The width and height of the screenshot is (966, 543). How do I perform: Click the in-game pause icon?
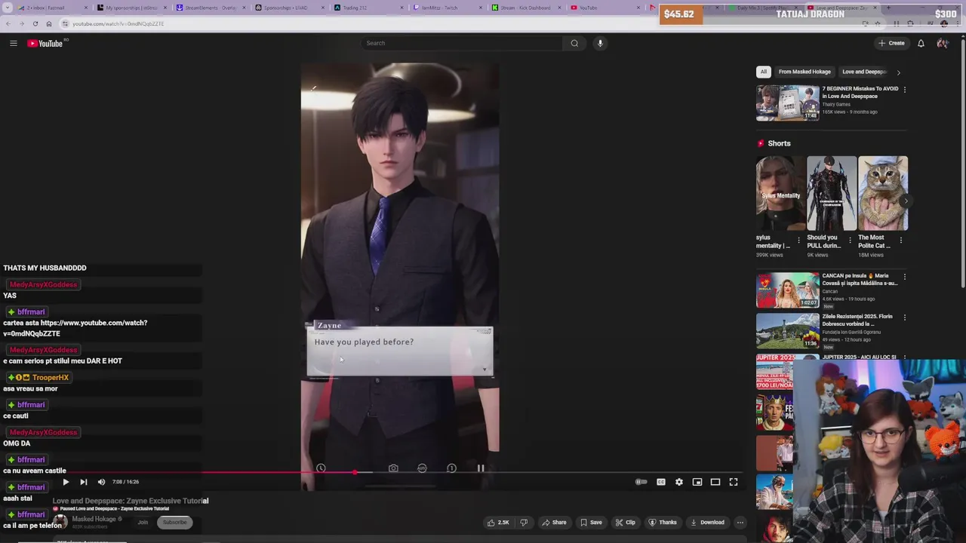coord(481,468)
